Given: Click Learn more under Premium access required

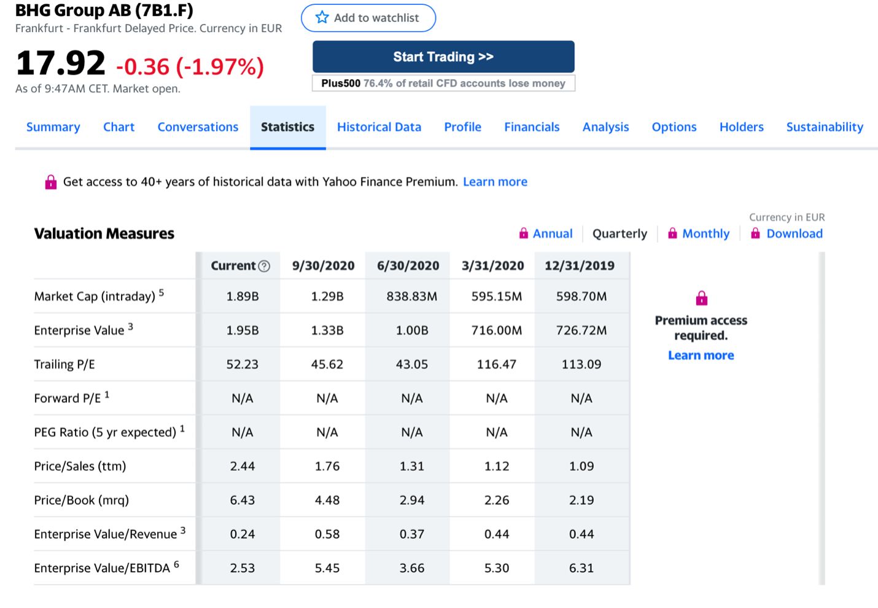Looking at the screenshot, I should 701,356.
